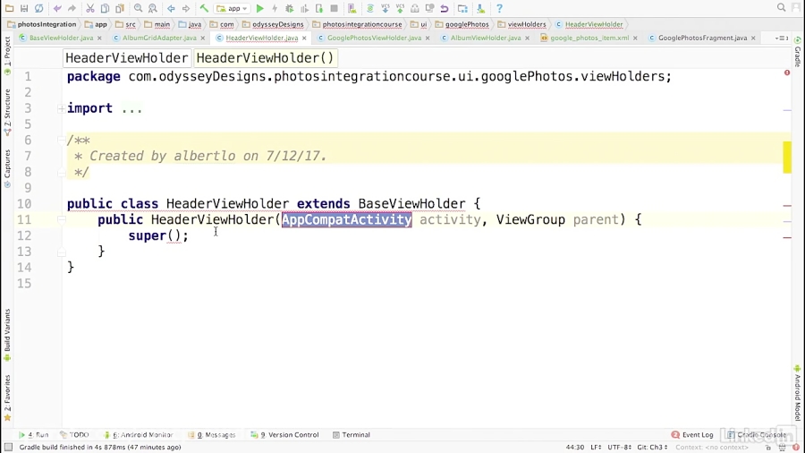The width and height of the screenshot is (805, 453).
Task: Click the Open folder toolbar icon
Action: pyautogui.click(x=9, y=8)
